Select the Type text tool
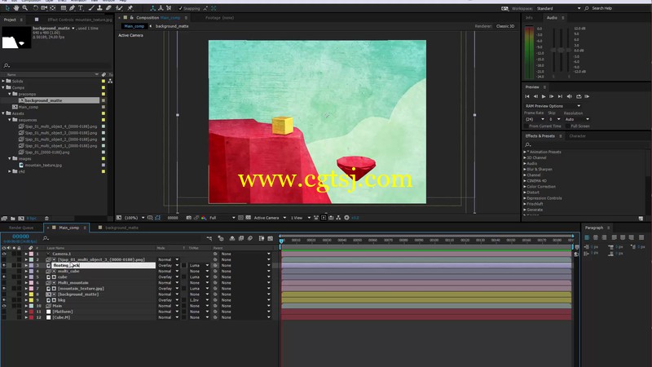The width and height of the screenshot is (652, 367). point(80,8)
